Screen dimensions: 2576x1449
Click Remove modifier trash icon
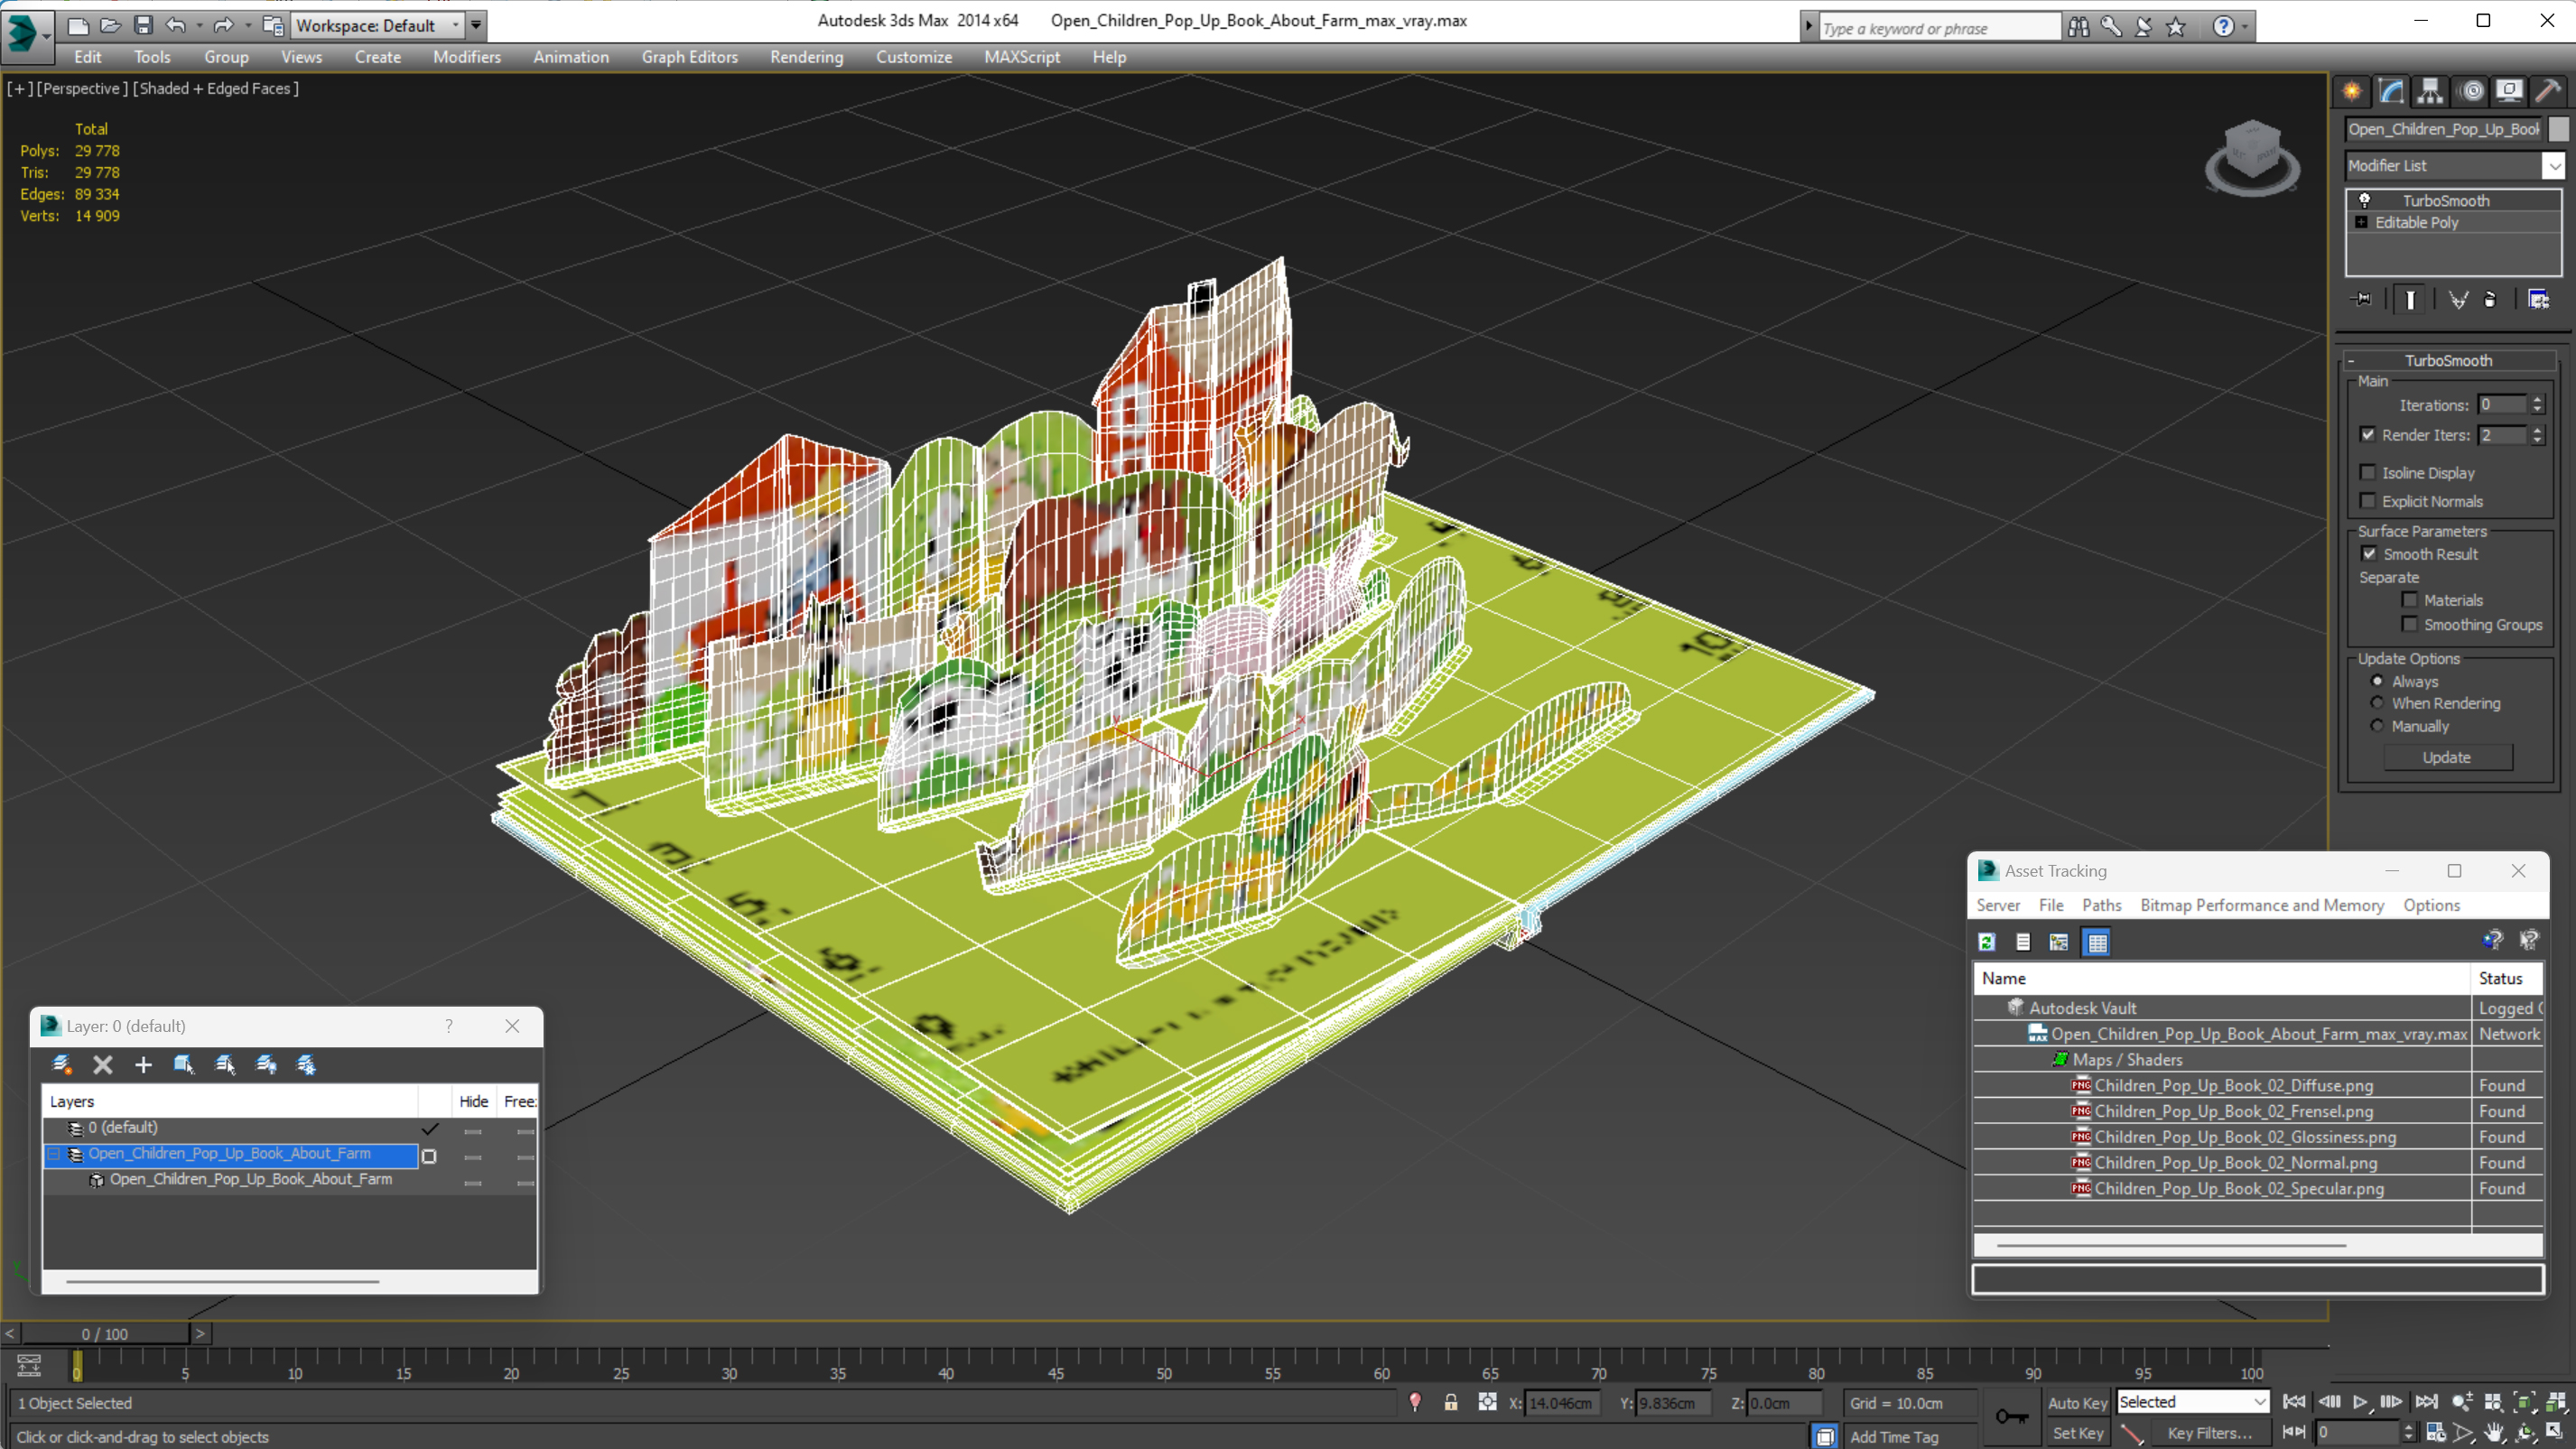tap(2490, 299)
